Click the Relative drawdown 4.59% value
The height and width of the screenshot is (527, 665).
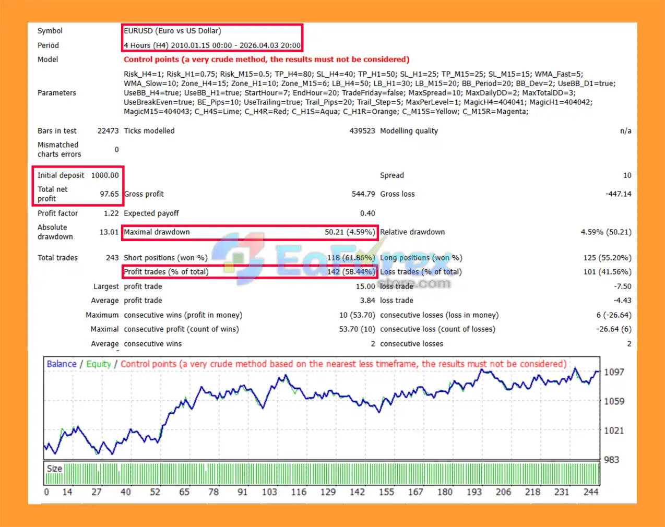(605, 232)
